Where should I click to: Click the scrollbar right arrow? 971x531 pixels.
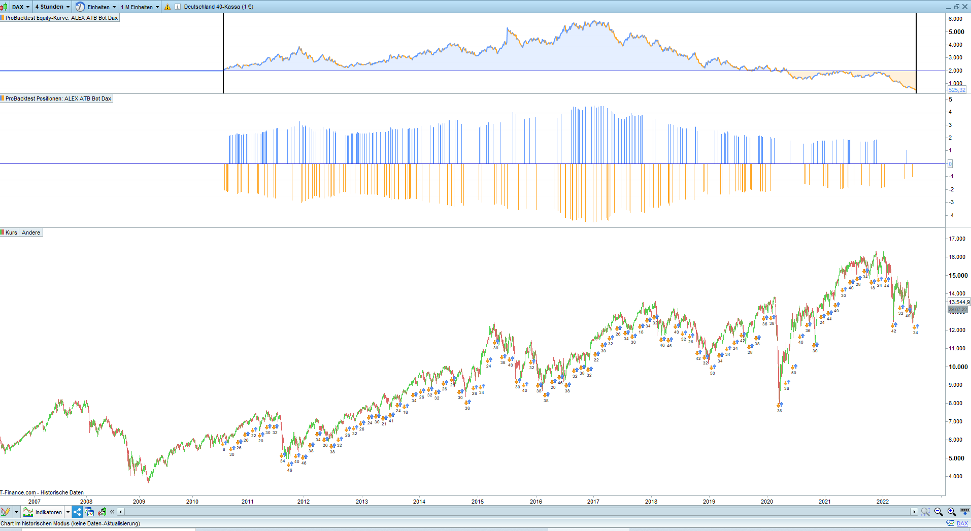(914, 512)
